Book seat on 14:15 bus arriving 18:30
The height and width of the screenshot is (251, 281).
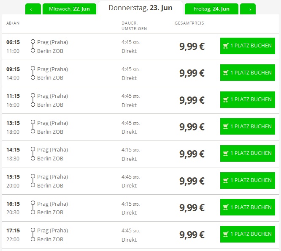point(248,153)
